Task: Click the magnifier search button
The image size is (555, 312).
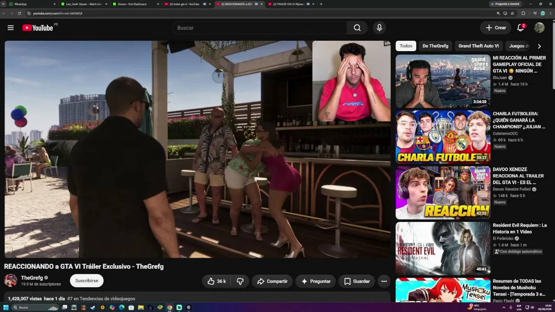Action: point(357,28)
